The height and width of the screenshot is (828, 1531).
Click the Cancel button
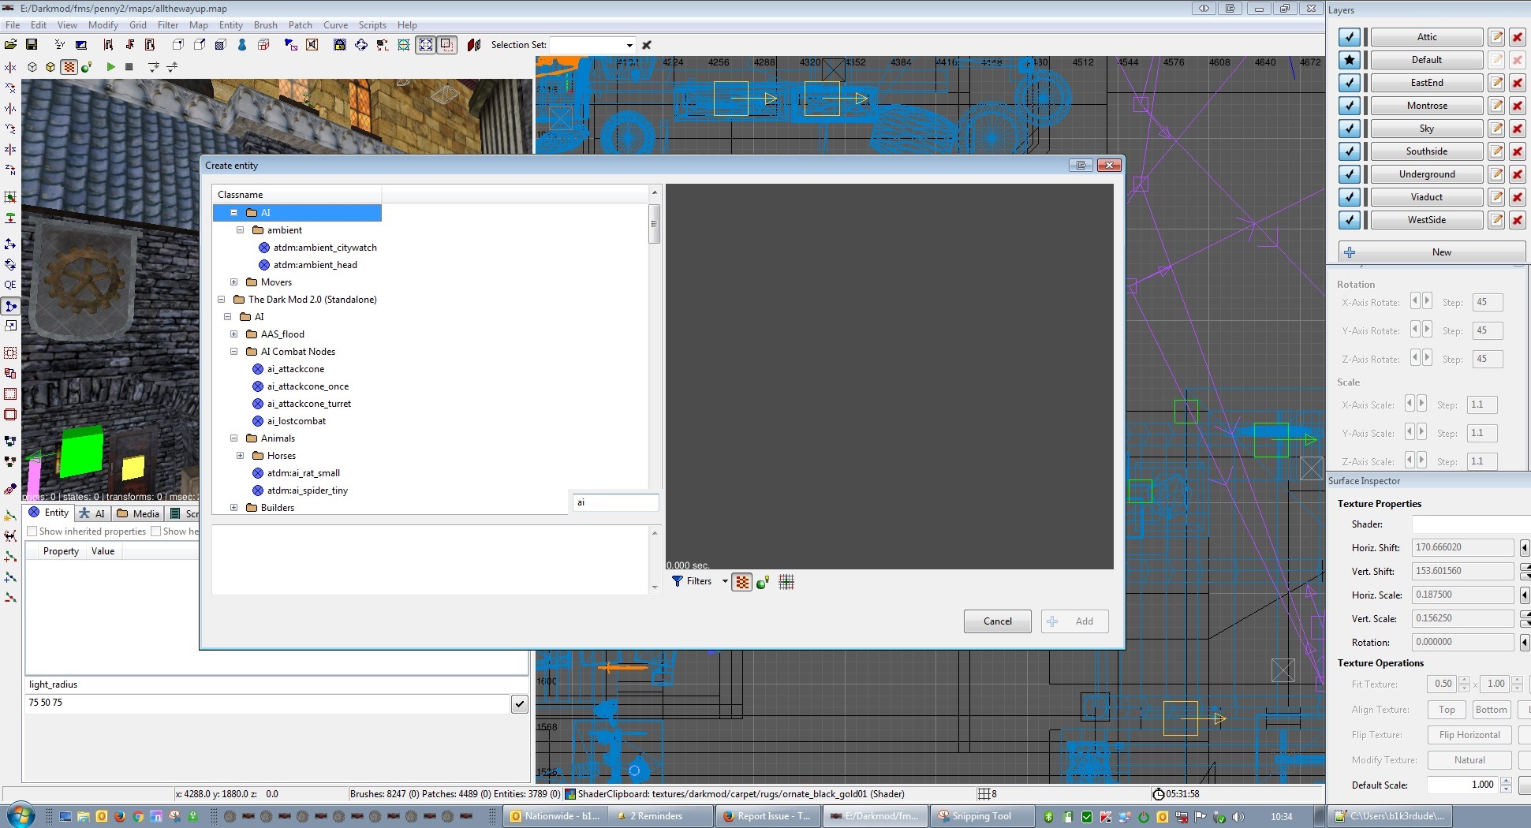pyautogui.click(x=997, y=621)
